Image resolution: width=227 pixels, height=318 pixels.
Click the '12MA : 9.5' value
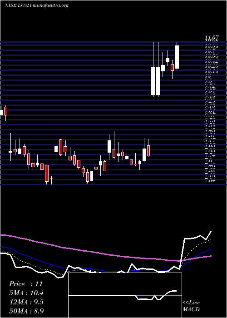26,302
